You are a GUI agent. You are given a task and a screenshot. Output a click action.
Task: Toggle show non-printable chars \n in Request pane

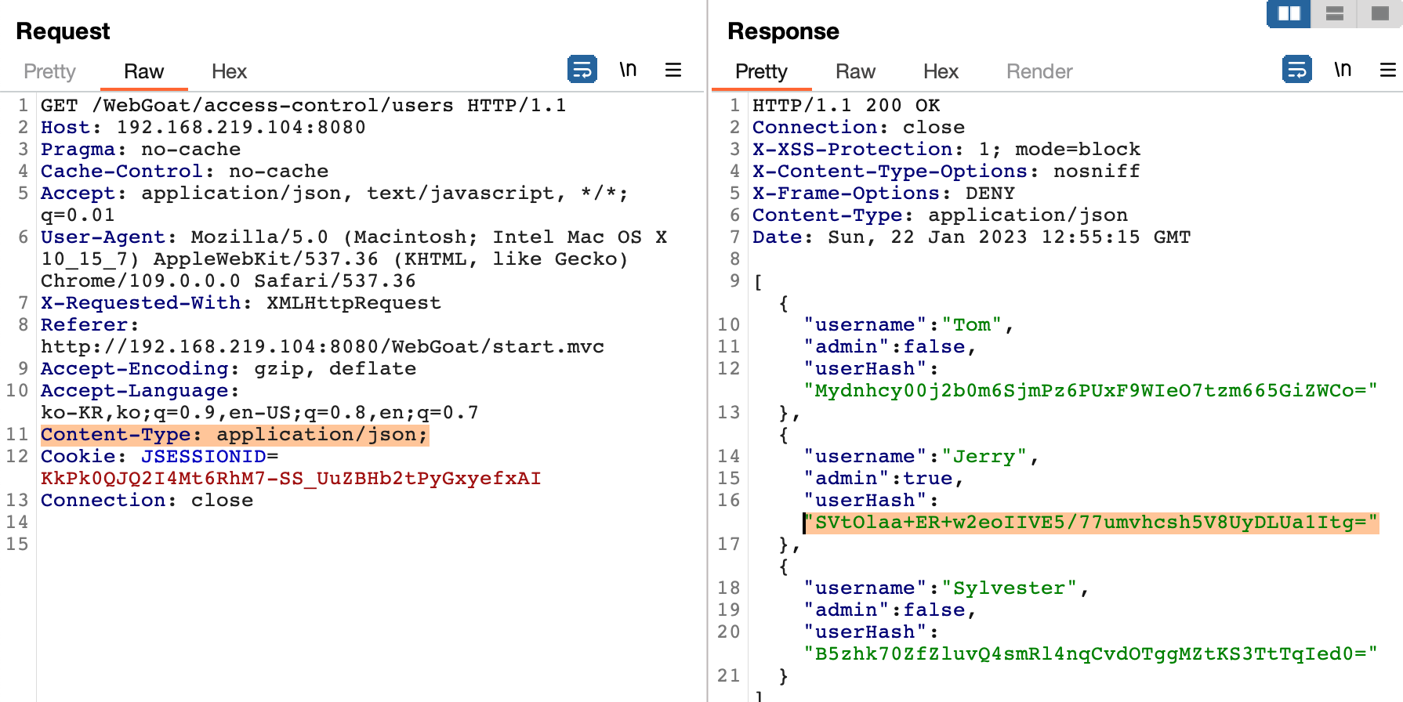(x=628, y=70)
